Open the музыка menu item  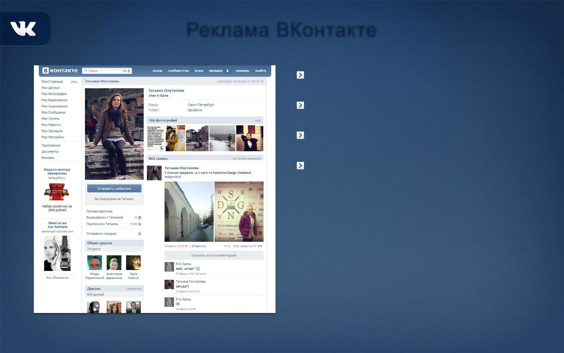click(216, 71)
